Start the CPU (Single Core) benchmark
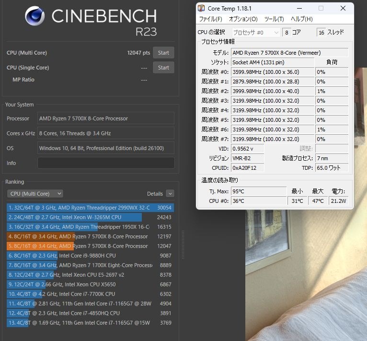Screen dimensions: 367x341 [163, 68]
